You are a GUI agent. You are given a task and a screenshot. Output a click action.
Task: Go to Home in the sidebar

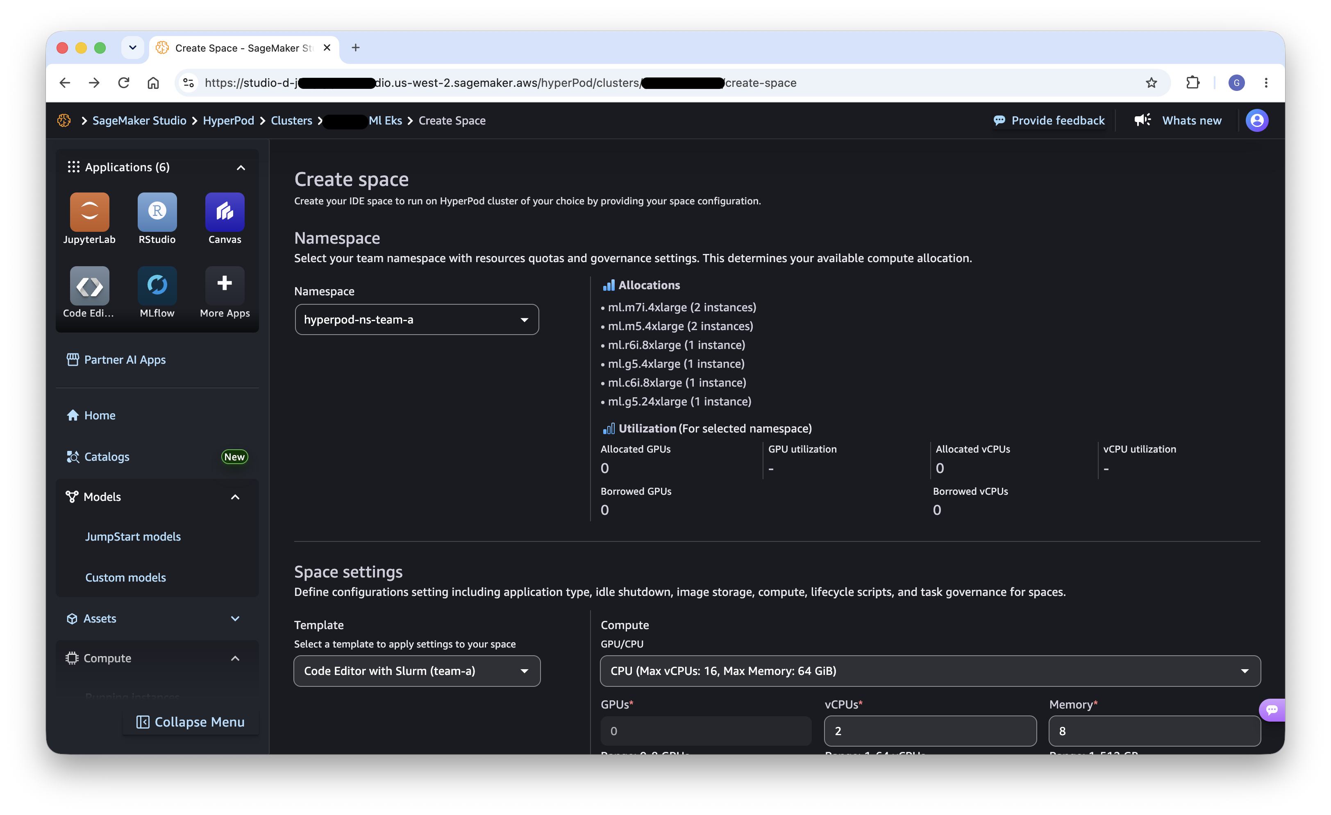coord(91,415)
